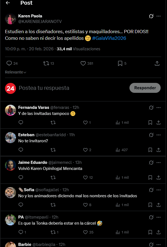The width and height of the screenshot is (167, 247).
Task: Open more options on Esteban's reply
Action: (x=158, y=135)
